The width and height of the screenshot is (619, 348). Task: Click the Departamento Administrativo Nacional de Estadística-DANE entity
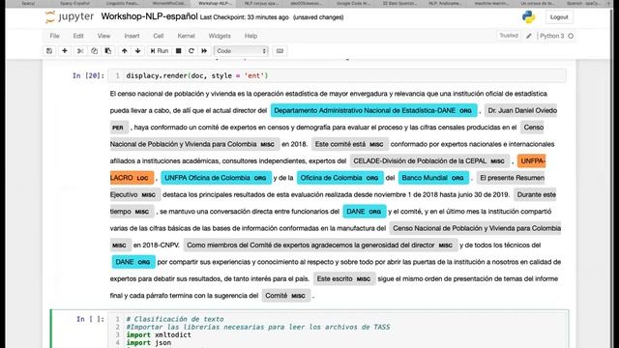(373, 110)
